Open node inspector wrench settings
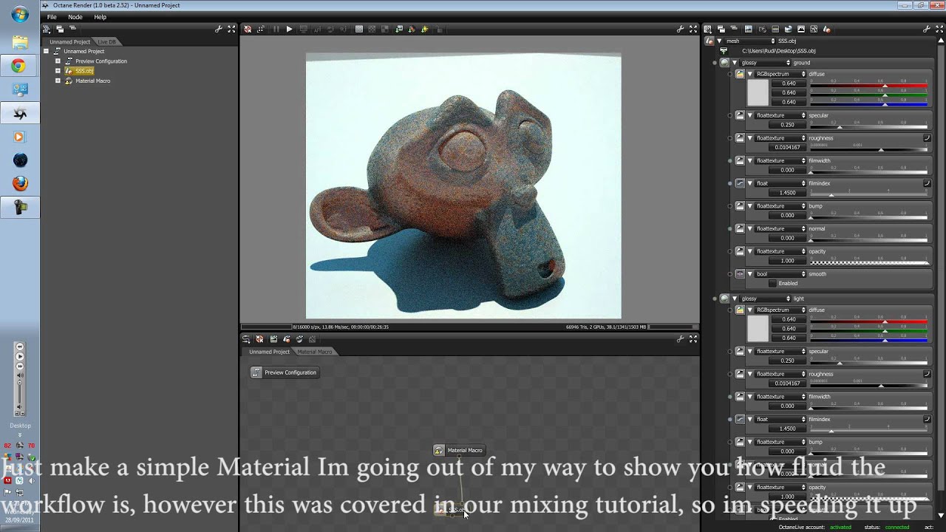 click(x=928, y=29)
